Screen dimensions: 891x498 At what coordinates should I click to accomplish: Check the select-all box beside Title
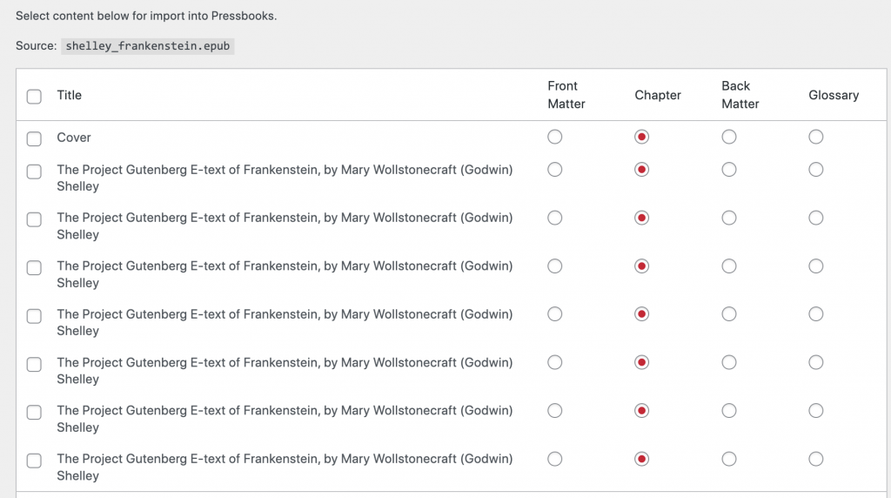pos(34,97)
